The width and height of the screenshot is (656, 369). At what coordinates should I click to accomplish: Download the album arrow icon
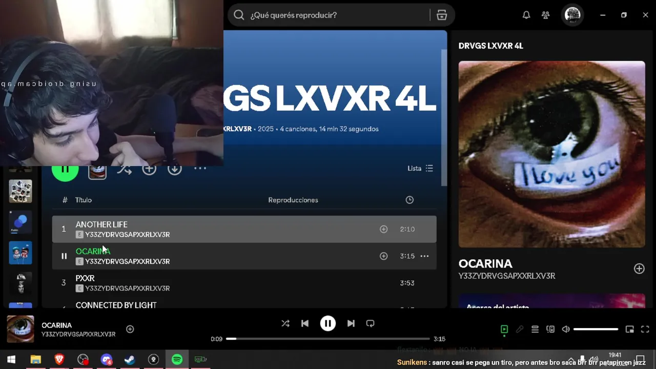175,169
